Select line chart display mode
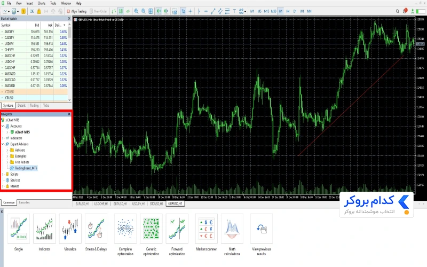Screen dimensions: 427x267 point(128,11)
